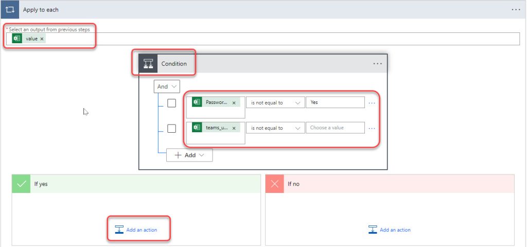Remove the Password token from first condition
Image resolution: width=527 pixels, height=247 pixels.
(x=234, y=103)
